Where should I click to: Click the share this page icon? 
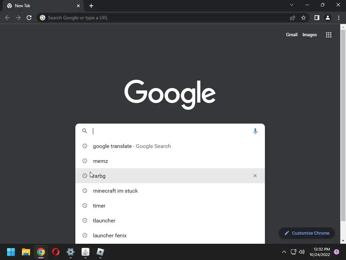[293, 18]
